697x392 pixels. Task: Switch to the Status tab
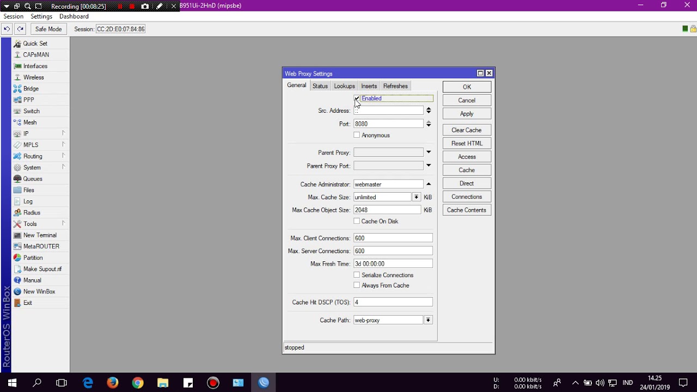[x=320, y=86]
